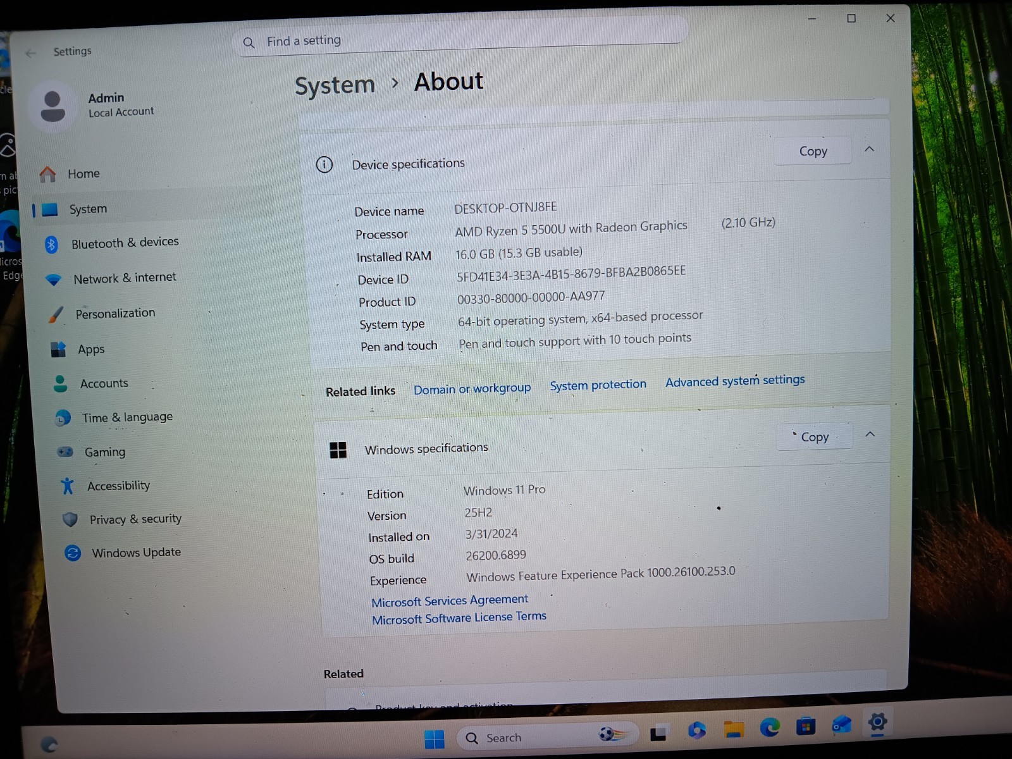The height and width of the screenshot is (759, 1012).
Task: Open System protection link
Action: click(x=598, y=385)
